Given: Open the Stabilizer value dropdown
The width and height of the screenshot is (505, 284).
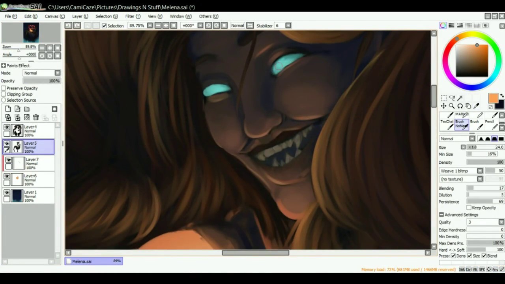Looking at the screenshot, I should (x=288, y=26).
